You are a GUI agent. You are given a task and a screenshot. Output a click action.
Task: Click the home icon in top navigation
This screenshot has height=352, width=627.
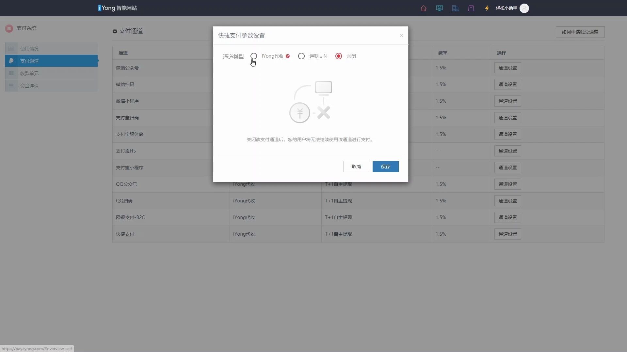[423, 8]
